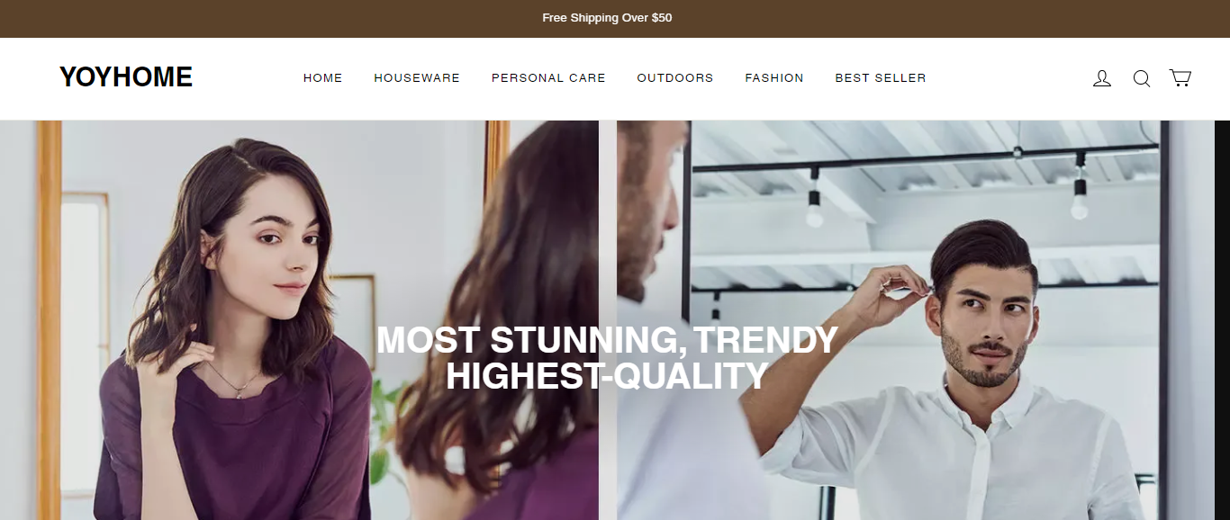Browse the FASHION category
The image size is (1230, 520).
tap(774, 78)
